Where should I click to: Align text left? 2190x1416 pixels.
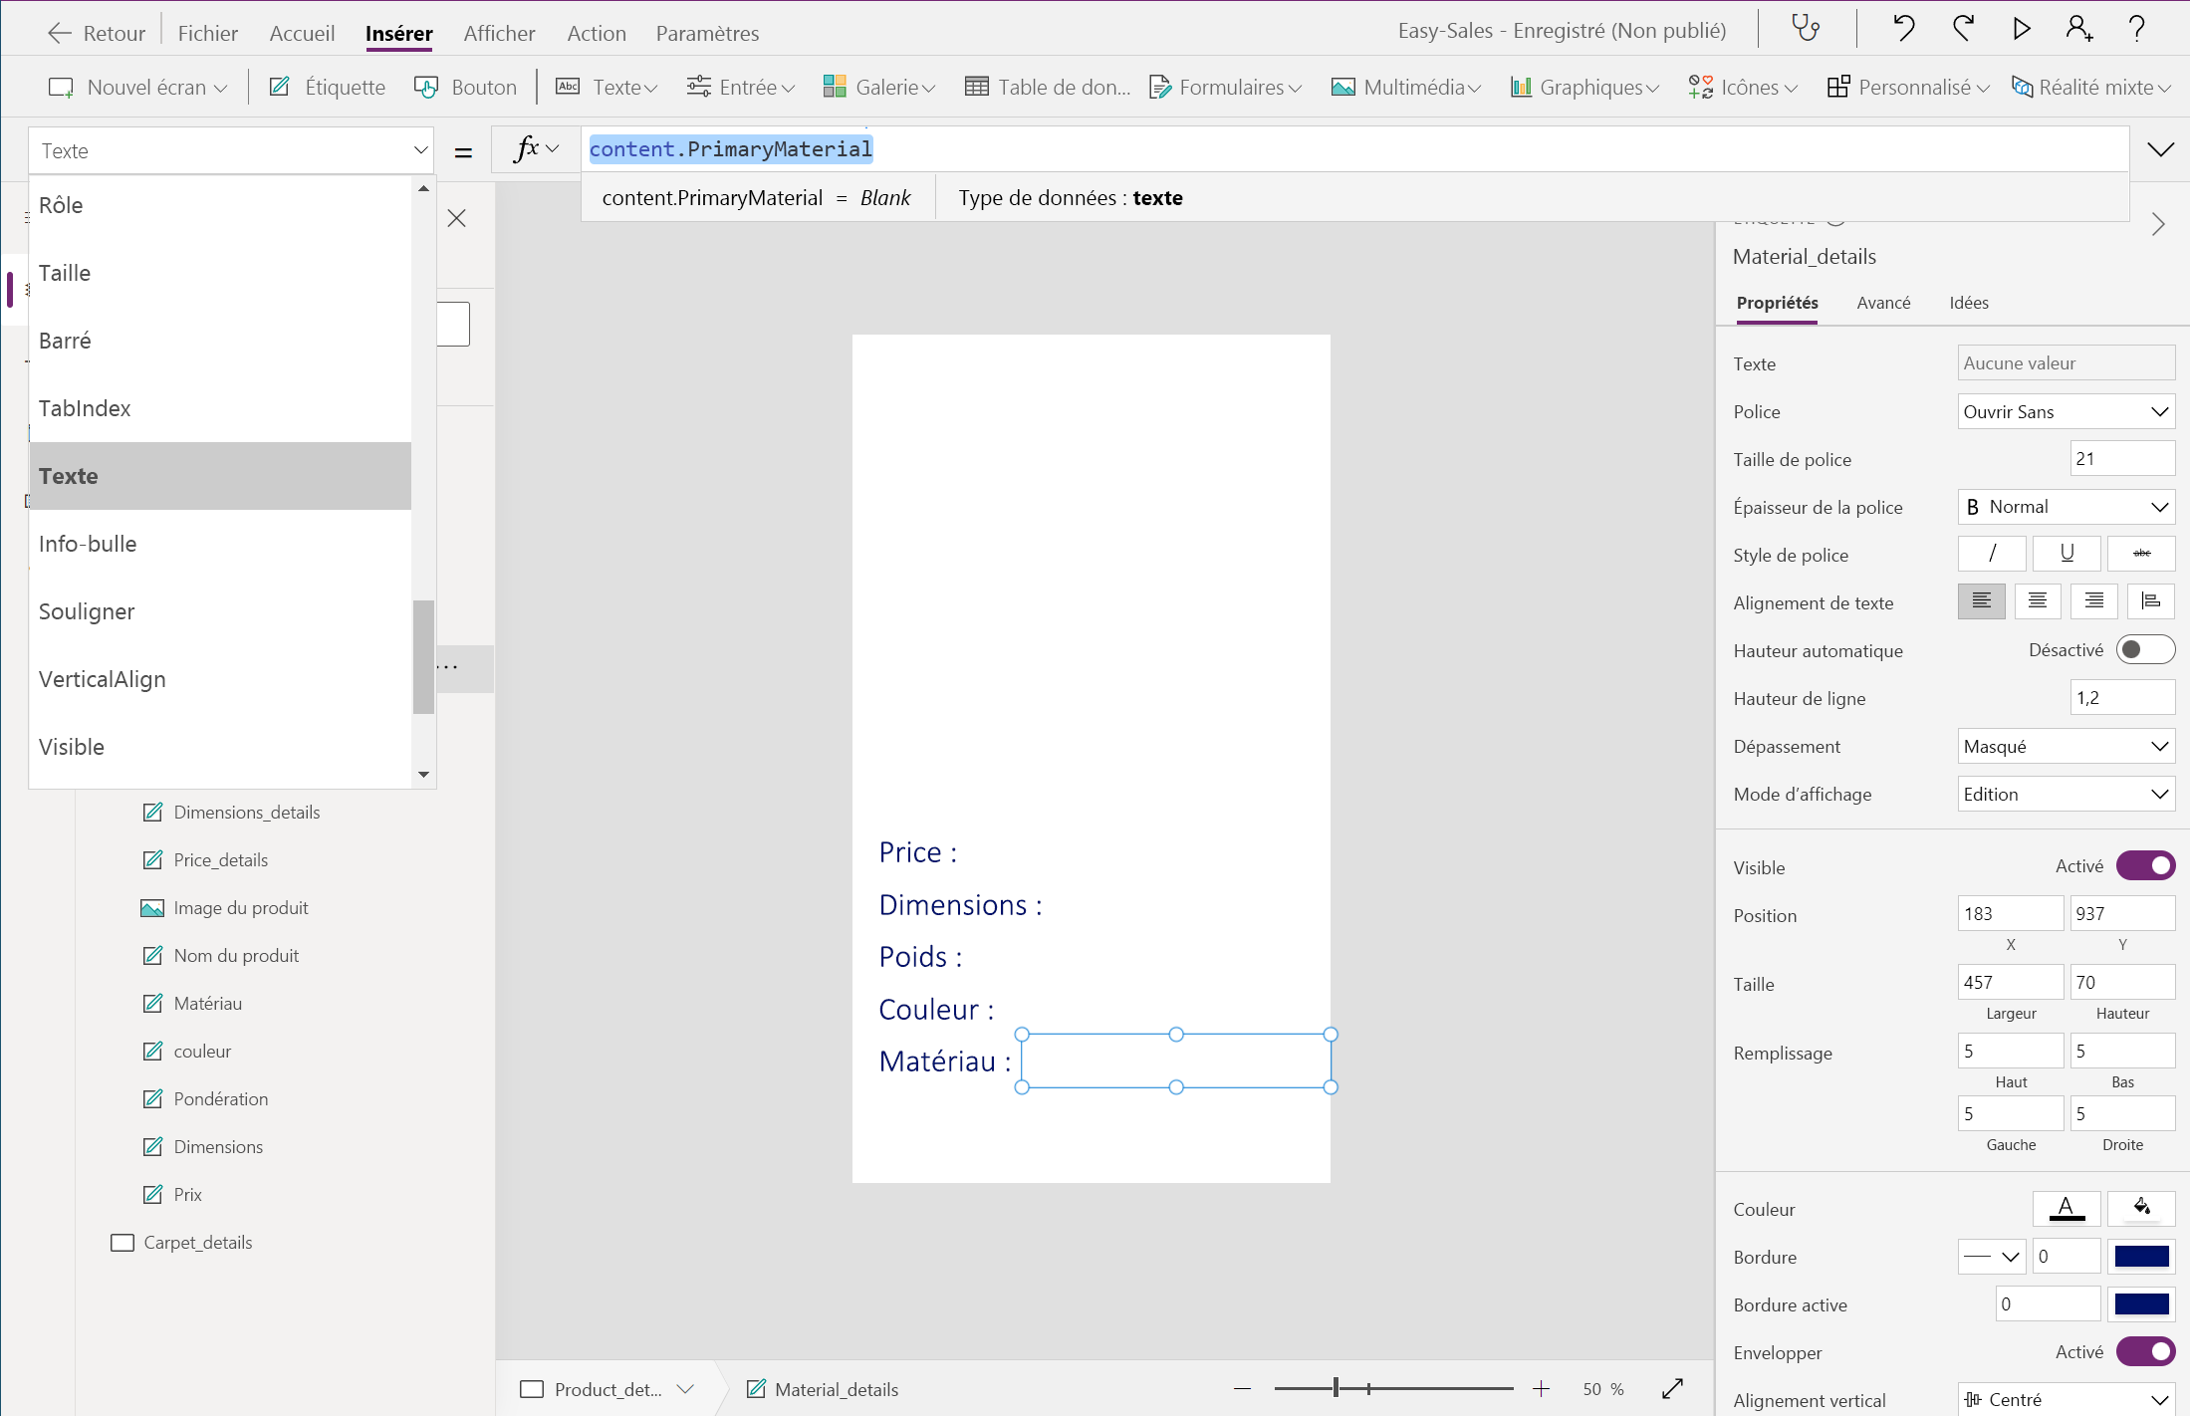click(x=1982, y=601)
